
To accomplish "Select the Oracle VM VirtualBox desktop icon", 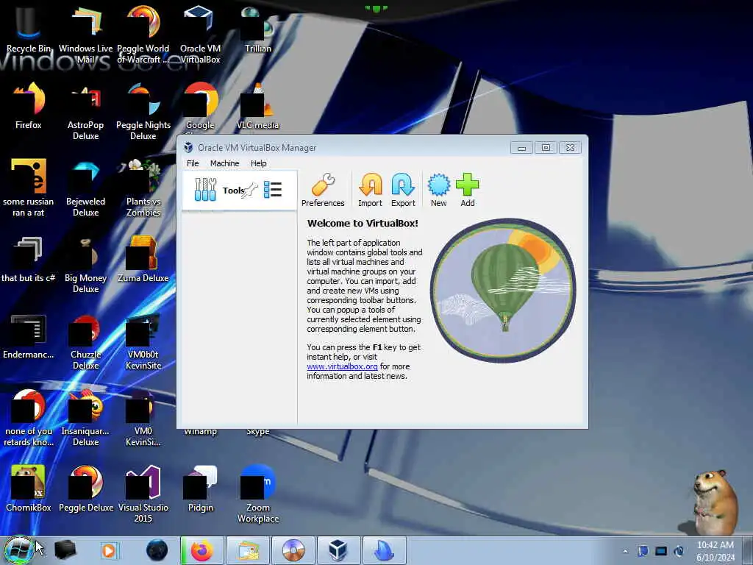I will (x=200, y=35).
